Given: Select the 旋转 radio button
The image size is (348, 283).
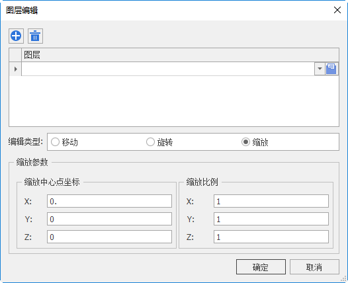Looking at the screenshot, I should click(x=150, y=142).
